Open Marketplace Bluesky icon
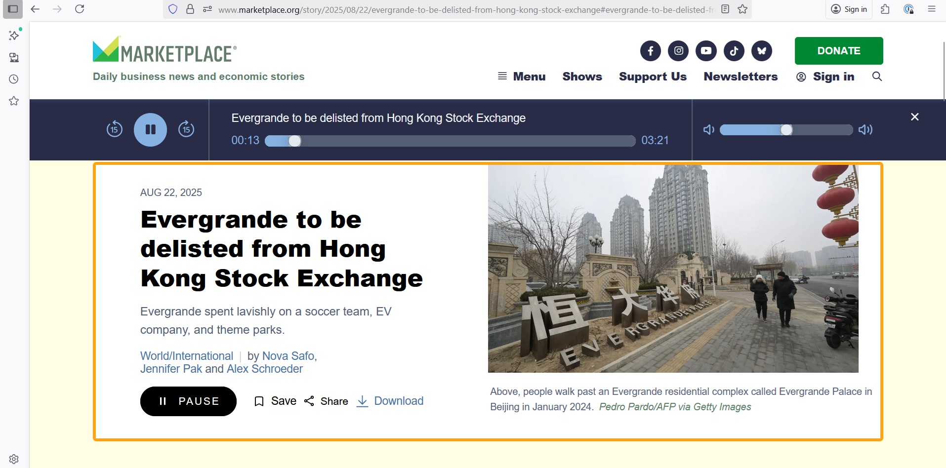 [x=762, y=51]
